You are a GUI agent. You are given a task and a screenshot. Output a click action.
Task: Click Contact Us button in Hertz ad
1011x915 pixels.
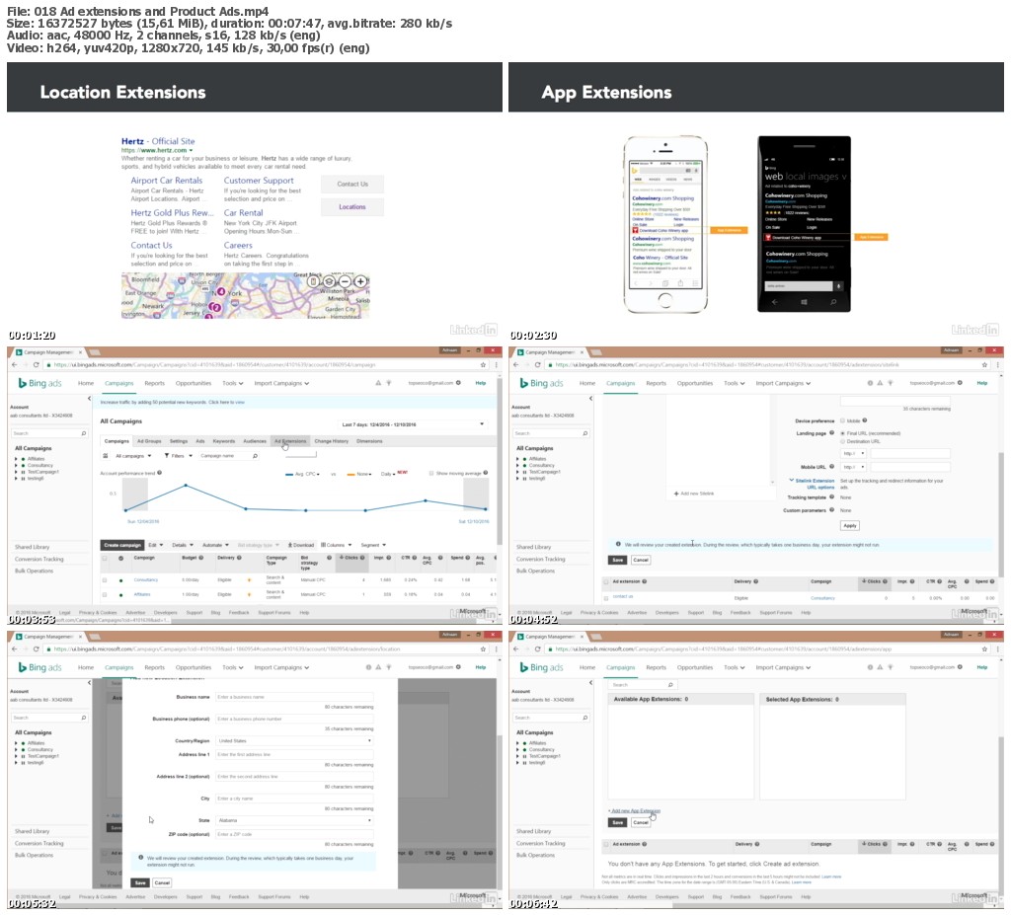352,185
